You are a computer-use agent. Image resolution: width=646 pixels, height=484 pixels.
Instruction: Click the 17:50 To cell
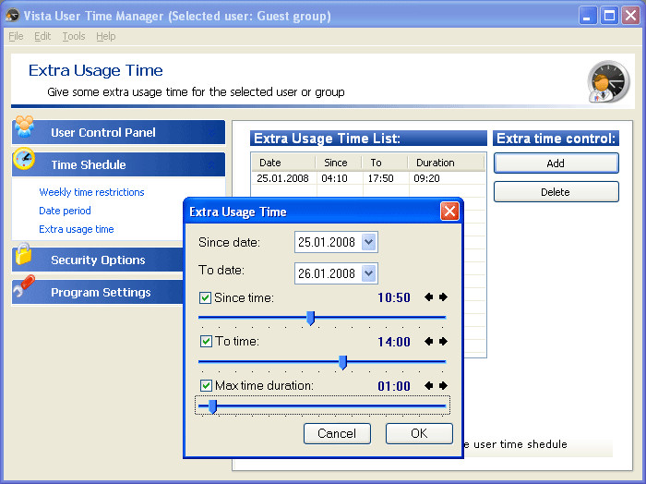pyautogui.click(x=380, y=178)
